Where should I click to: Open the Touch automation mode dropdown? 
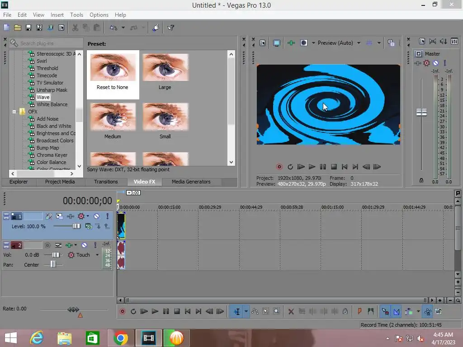(97, 255)
